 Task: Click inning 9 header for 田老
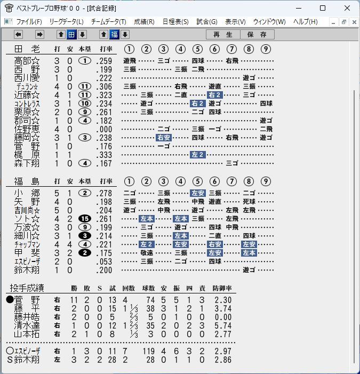pos(266,49)
